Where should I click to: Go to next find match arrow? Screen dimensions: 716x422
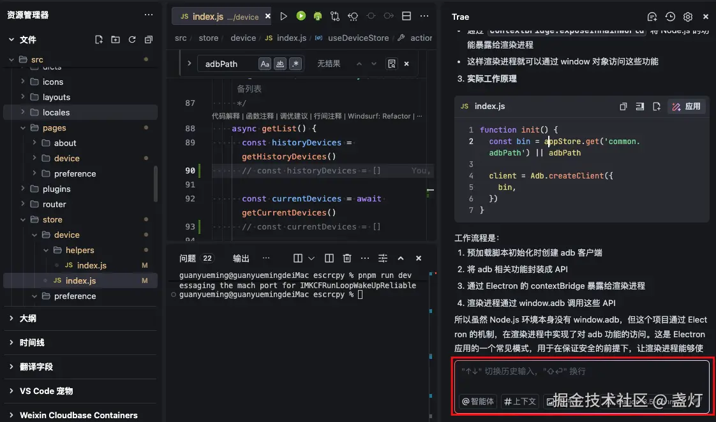(374, 64)
